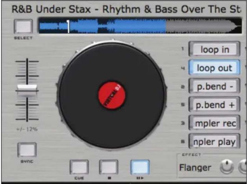The height and width of the screenshot is (184, 247).
Task: Toggle the play/pause button
Action: point(140,167)
